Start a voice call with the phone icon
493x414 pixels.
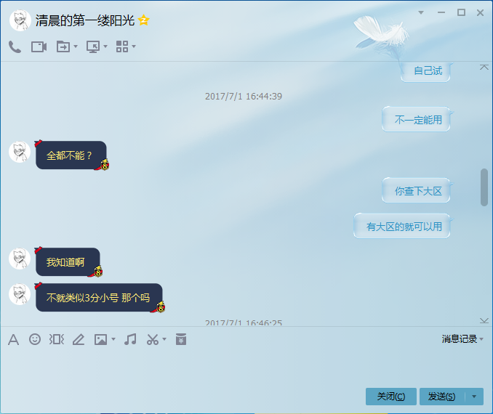15,46
